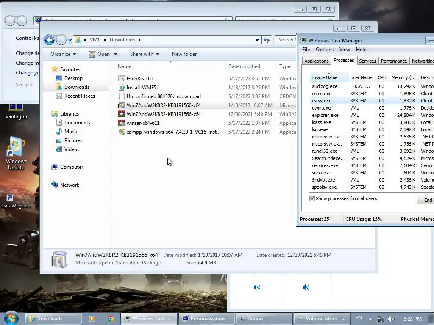Select the audiodg.exe process row
Screen dimensions: 434x325
click(x=372, y=86)
